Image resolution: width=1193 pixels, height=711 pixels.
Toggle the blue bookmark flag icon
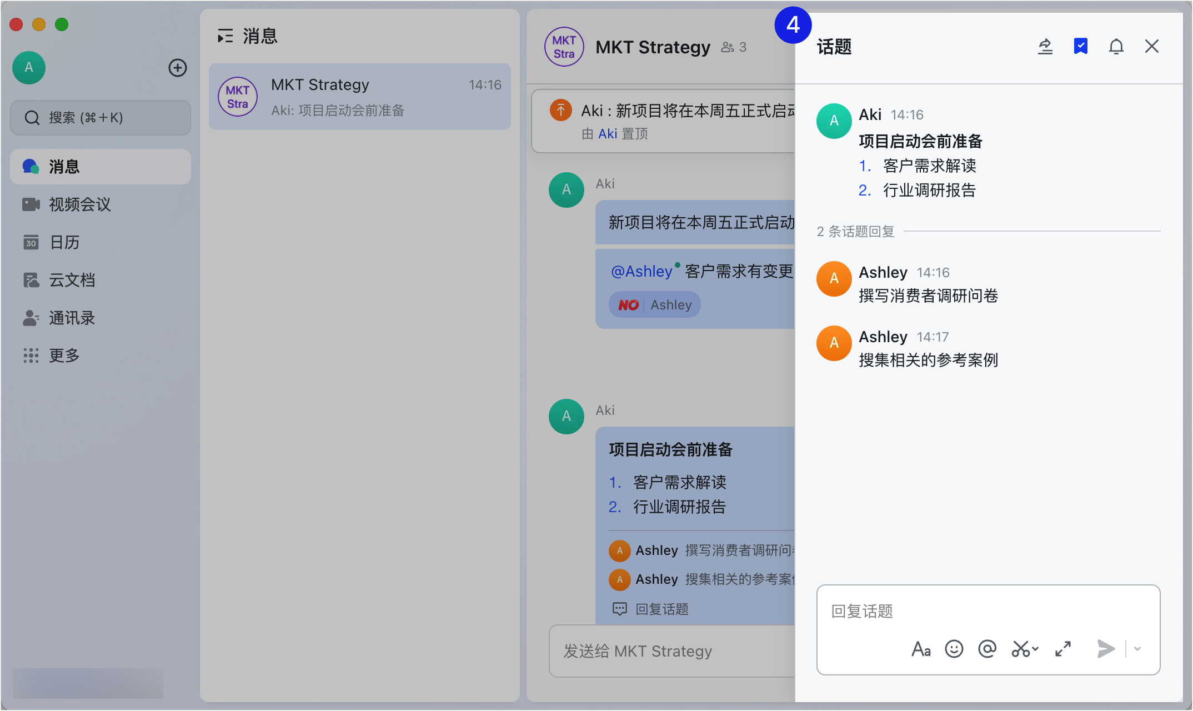pos(1080,46)
